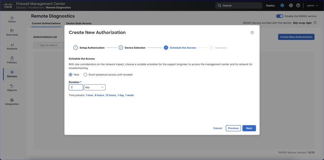Choose Grant perpetual access until revoked
The height and width of the screenshot is (160, 324).
click(86, 75)
